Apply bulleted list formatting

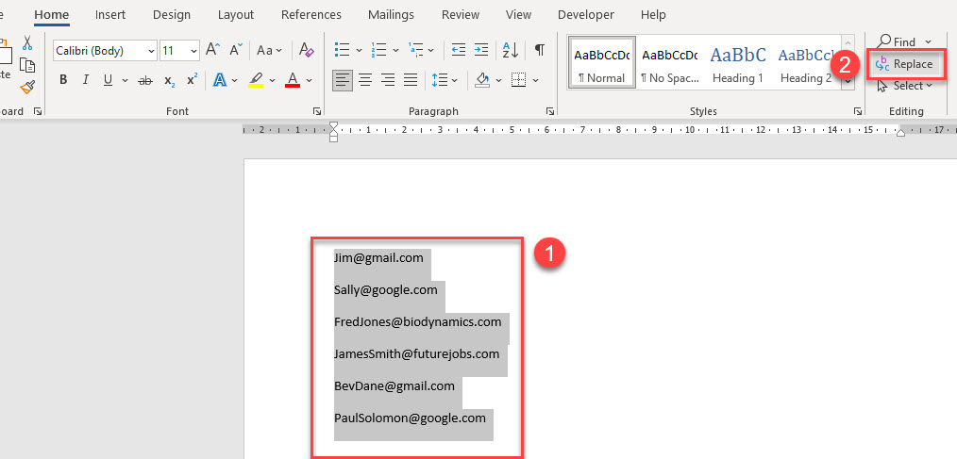point(342,51)
